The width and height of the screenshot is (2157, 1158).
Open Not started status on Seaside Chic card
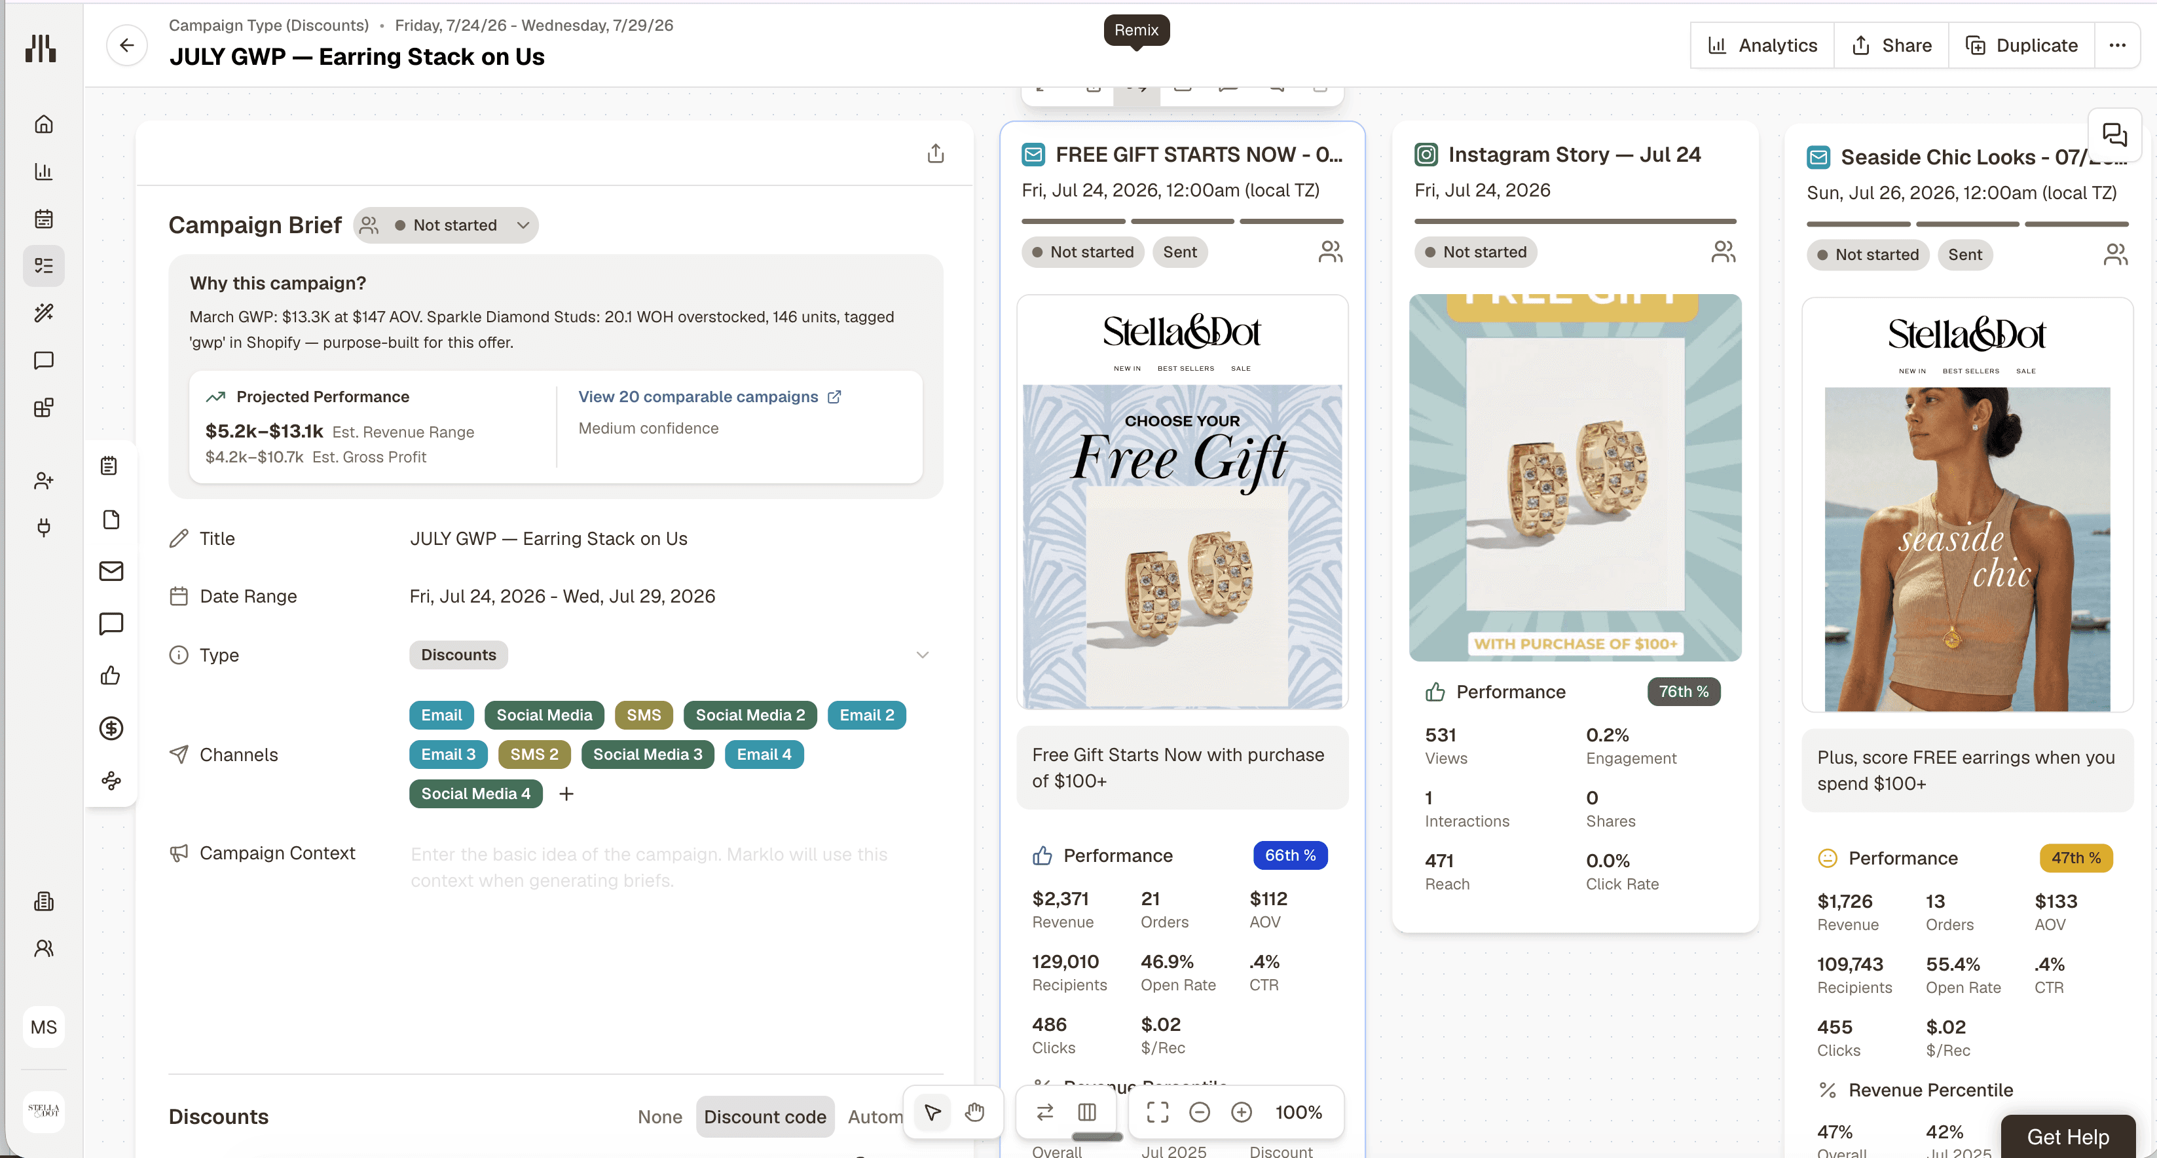click(1868, 255)
